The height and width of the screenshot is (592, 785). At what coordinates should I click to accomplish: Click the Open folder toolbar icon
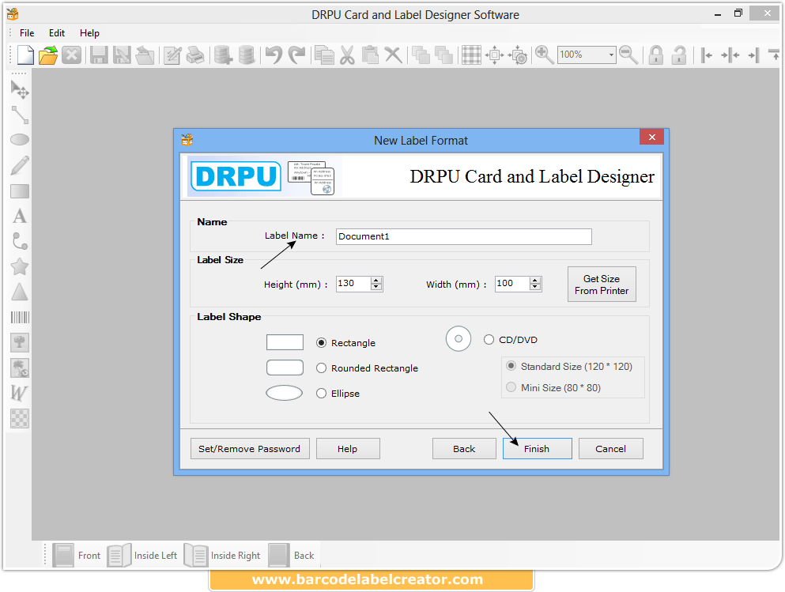click(x=48, y=55)
